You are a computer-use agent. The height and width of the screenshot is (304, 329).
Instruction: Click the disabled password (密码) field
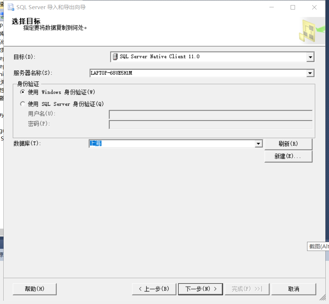click(211, 125)
